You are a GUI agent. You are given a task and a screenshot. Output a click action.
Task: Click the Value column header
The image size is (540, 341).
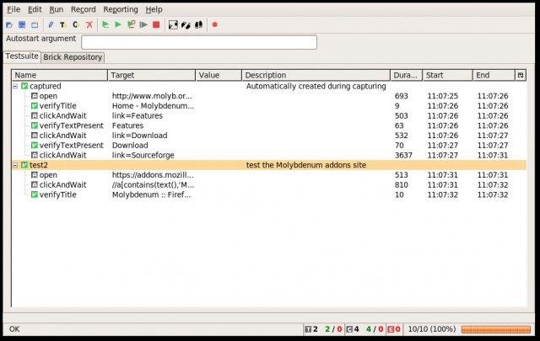click(219, 75)
